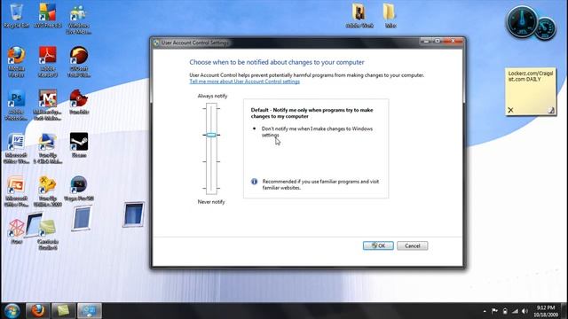Select the orange-arrow converter shortcut beside Adobe Reader

tap(79, 61)
